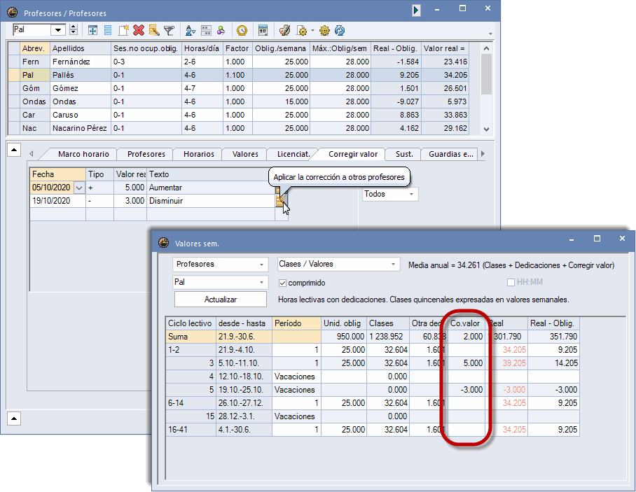Click the 19/10/2020 date cell
Viewport: 636px width, 492px height.
tap(58, 201)
